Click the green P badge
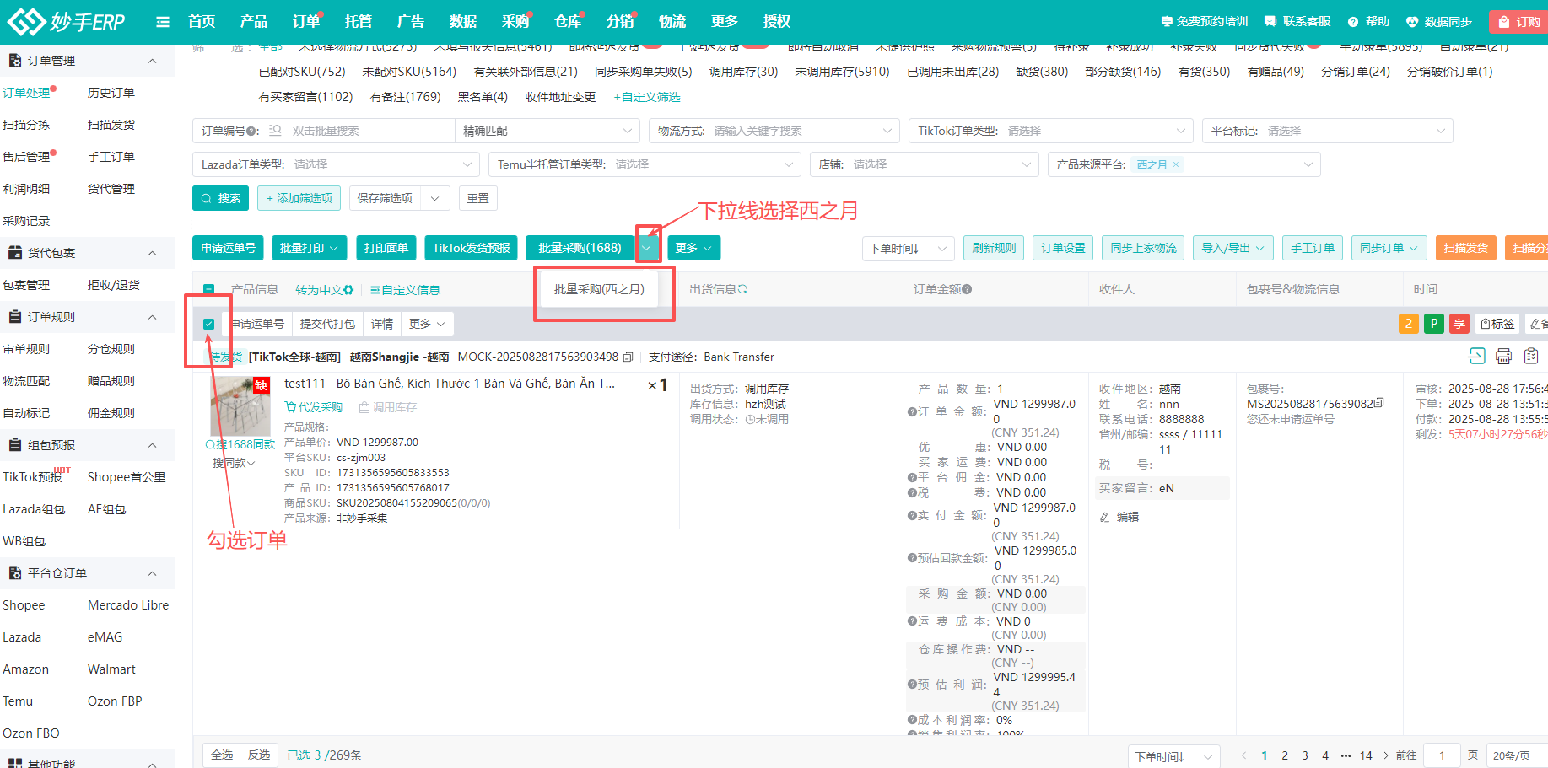Image resolution: width=1548 pixels, height=768 pixels. click(1433, 324)
